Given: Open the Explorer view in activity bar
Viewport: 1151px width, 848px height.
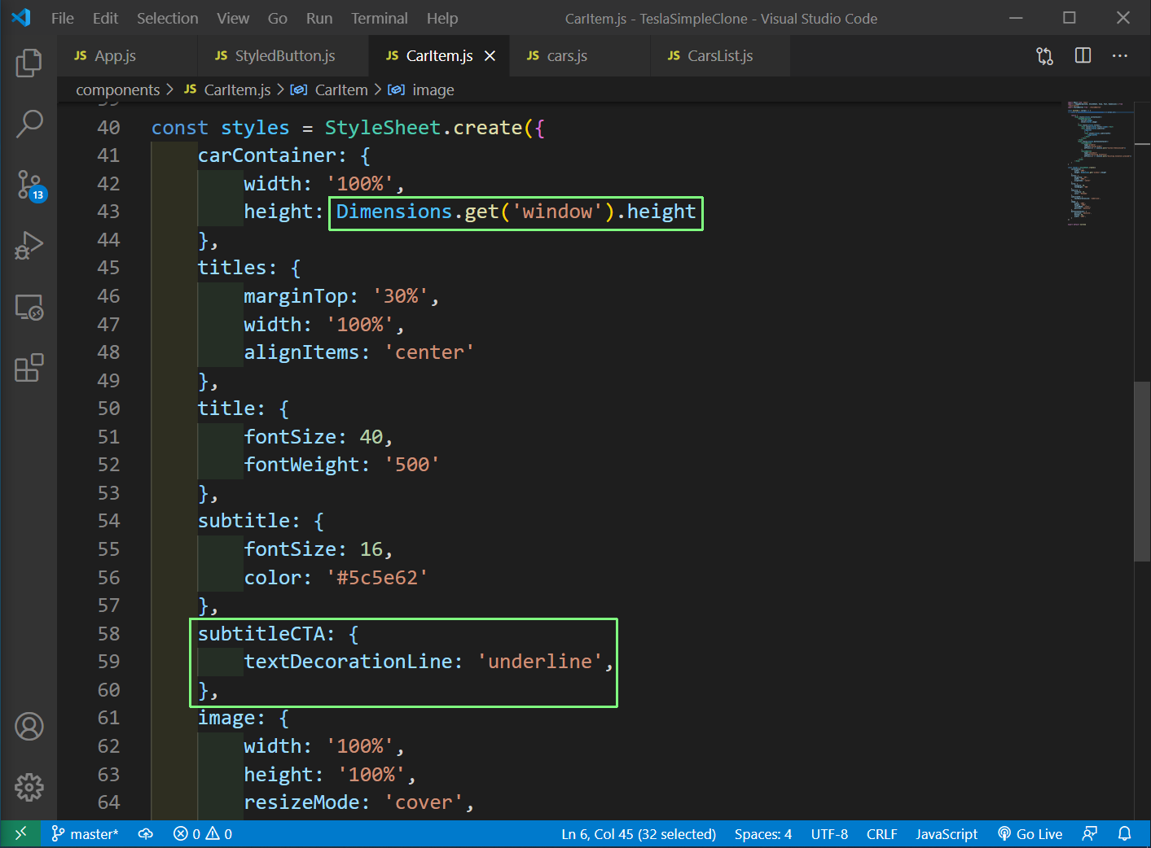Looking at the screenshot, I should pos(29,63).
